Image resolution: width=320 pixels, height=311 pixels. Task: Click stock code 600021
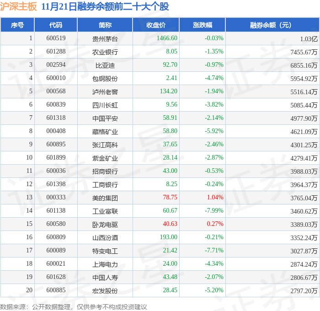pos(56,264)
